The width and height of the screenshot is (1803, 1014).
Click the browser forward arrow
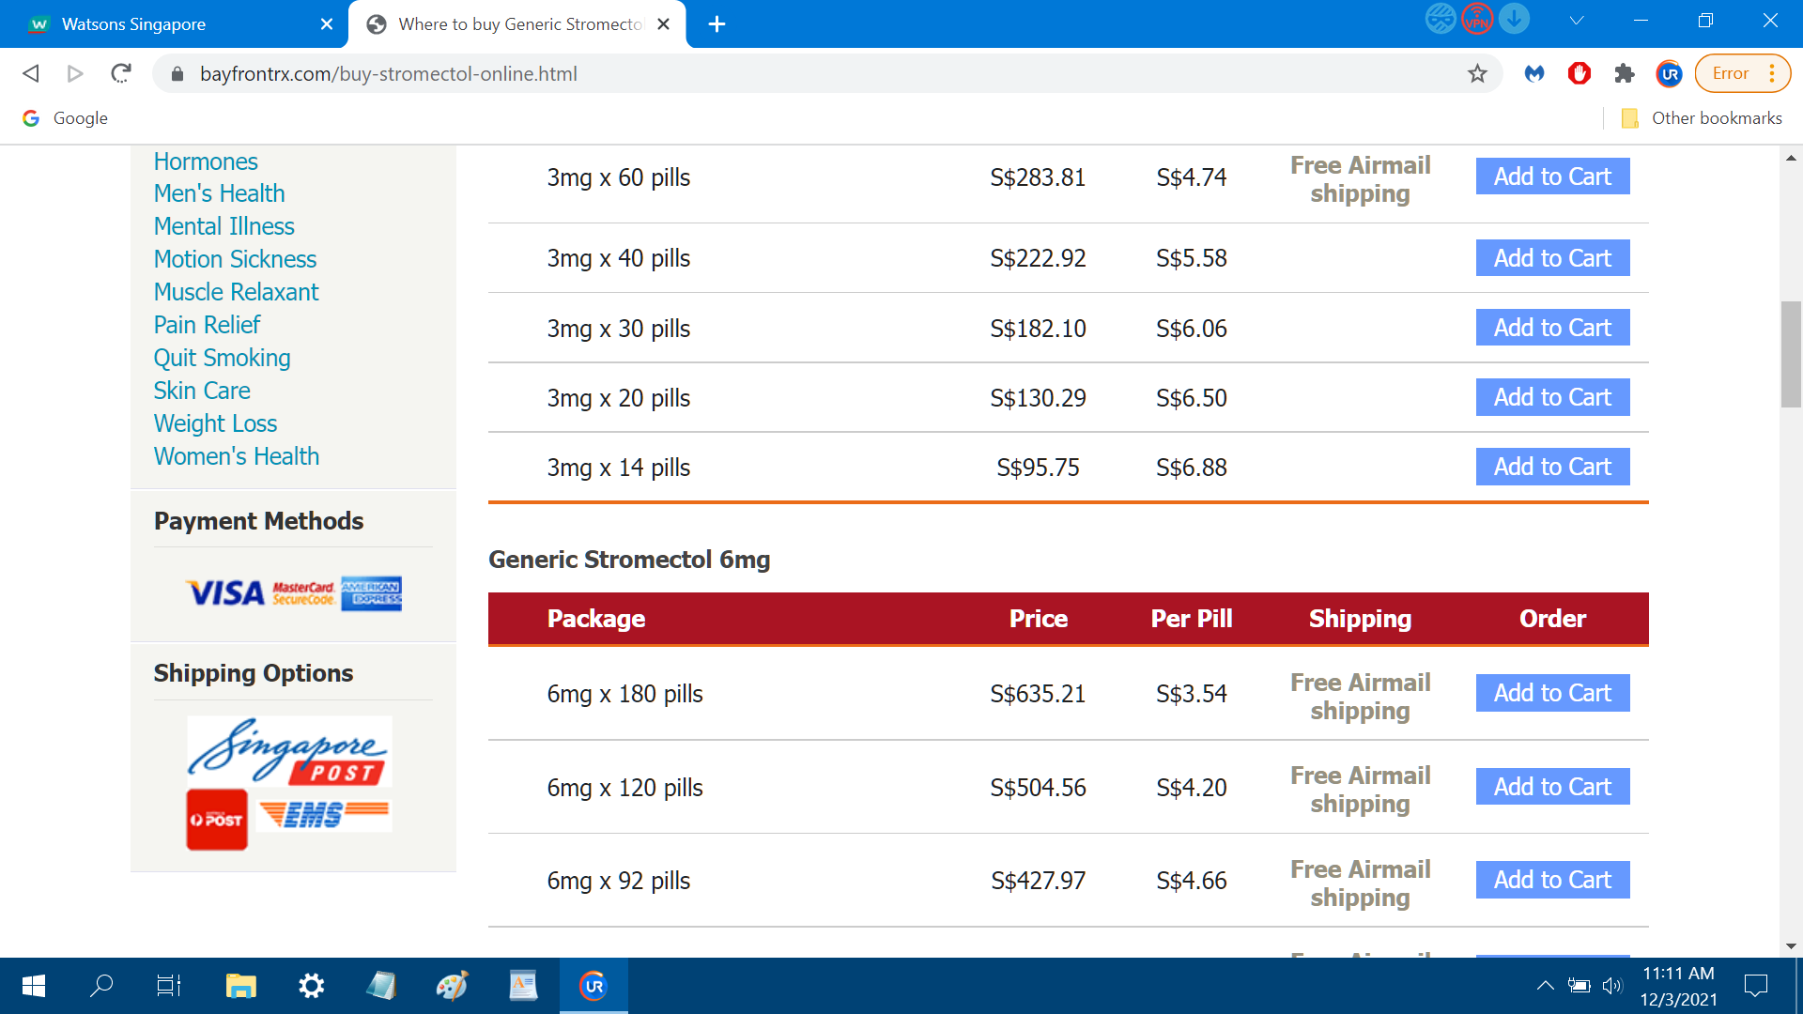75,73
